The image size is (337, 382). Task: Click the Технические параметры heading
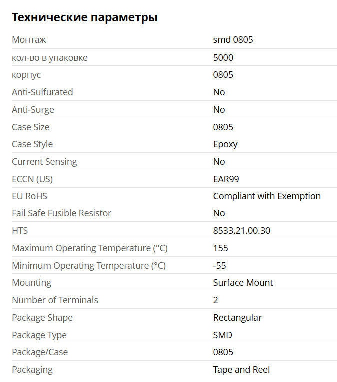[84, 17]
